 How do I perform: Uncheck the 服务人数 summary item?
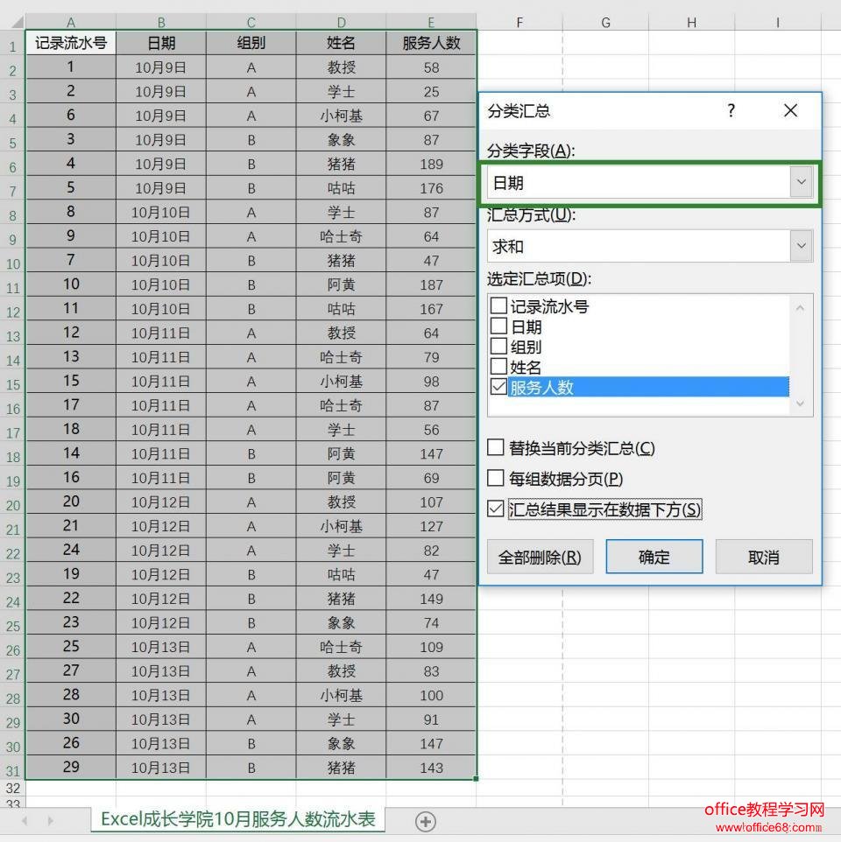499,388
